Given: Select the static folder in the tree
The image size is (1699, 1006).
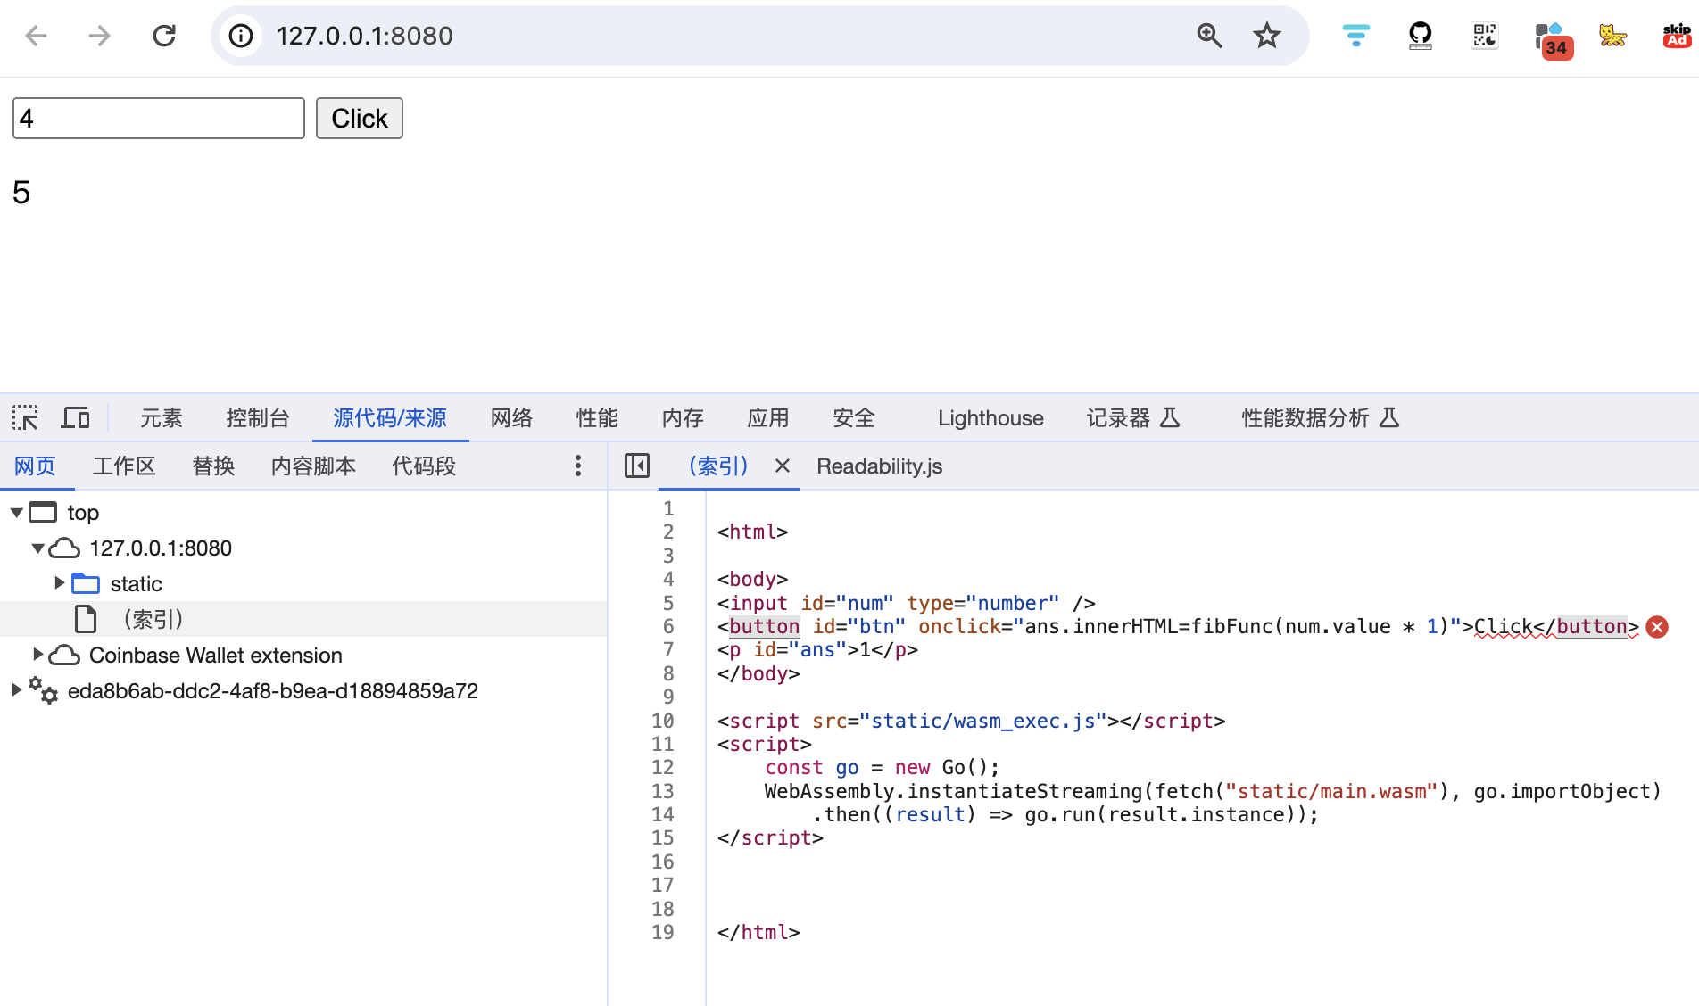Looking at the screenshot, I should coord(136,583).
